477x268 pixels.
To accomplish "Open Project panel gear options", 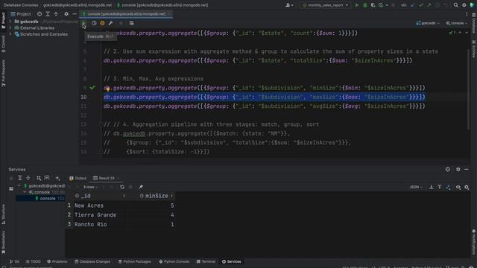I will [66, 14].
